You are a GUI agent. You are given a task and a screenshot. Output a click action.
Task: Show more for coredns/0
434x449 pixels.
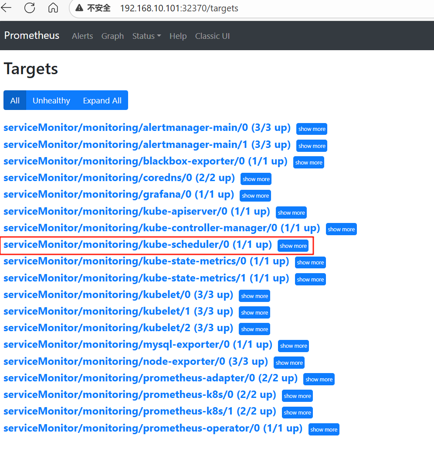pos(256,179)
